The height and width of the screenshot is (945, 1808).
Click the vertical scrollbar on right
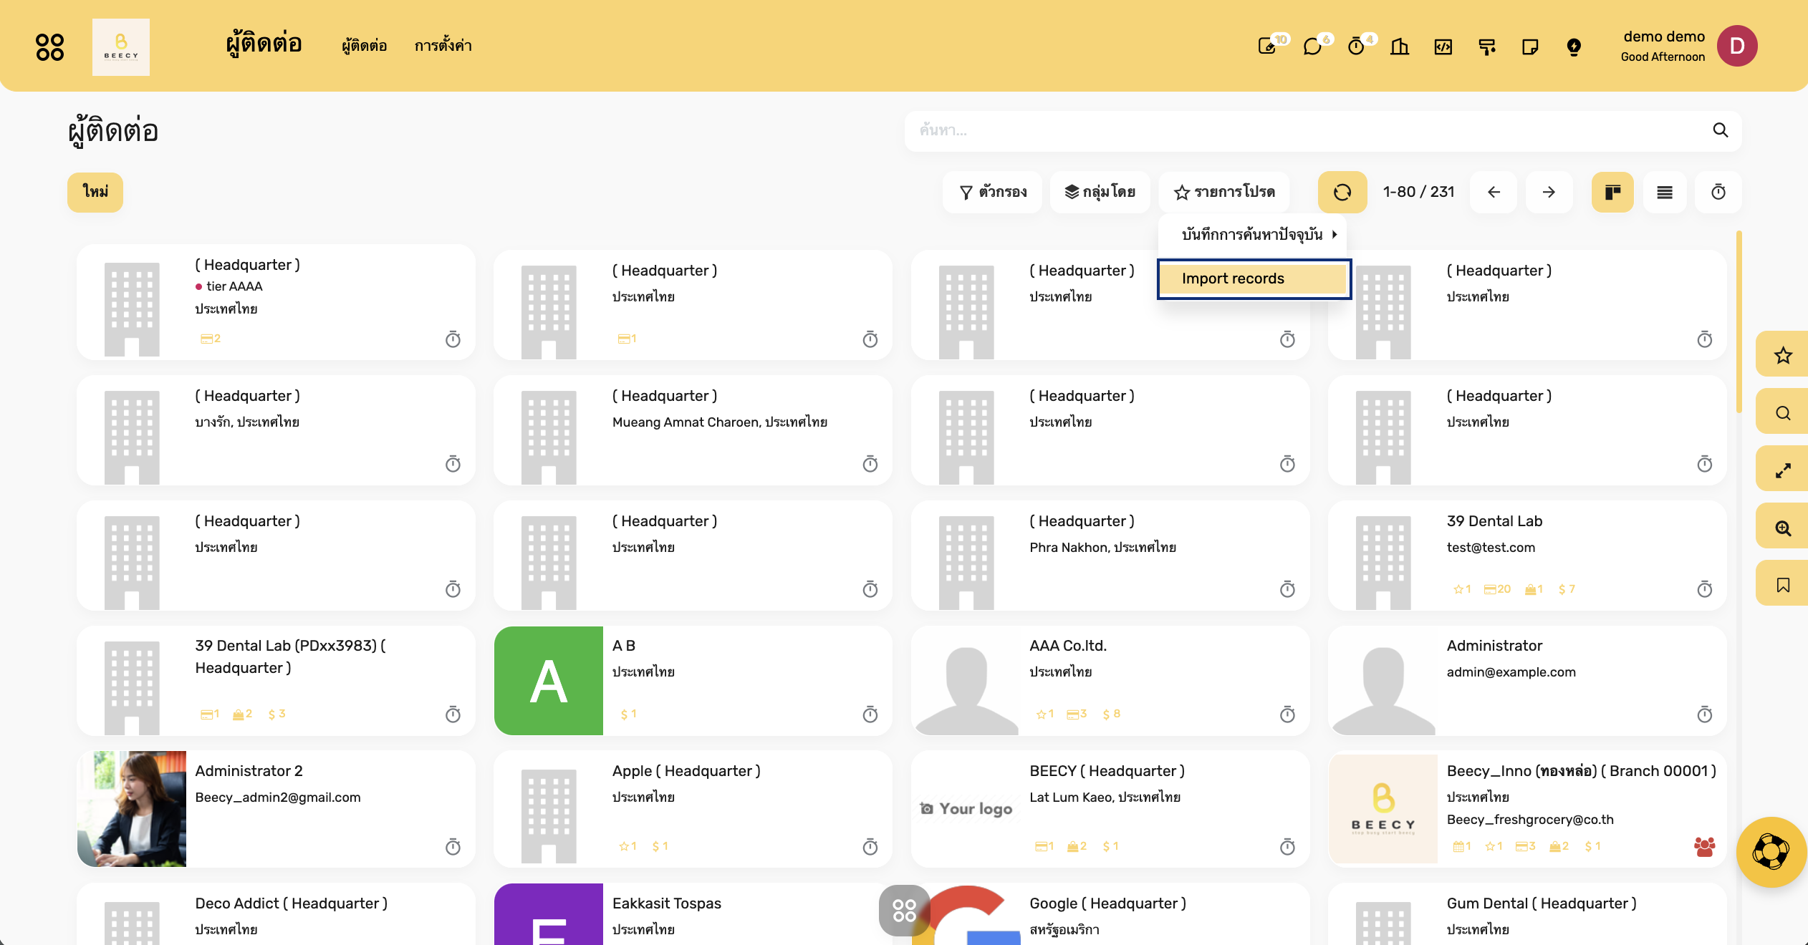[x=1739, y=322]
